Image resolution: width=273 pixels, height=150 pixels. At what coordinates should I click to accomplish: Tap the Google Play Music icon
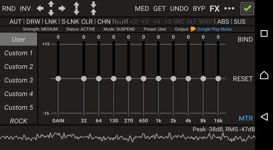pyautogui.click(x=193, y=29)
